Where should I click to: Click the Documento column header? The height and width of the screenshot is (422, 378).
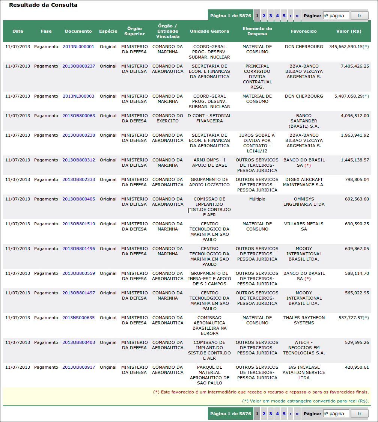point(78,31)
